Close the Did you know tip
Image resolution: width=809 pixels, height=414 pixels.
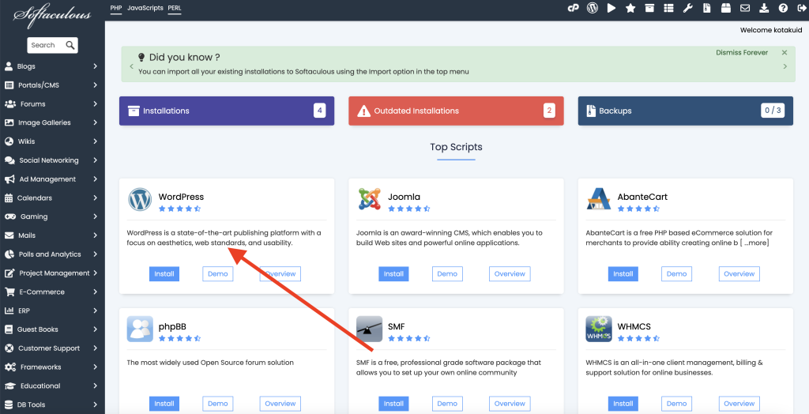tap(785, 53)
